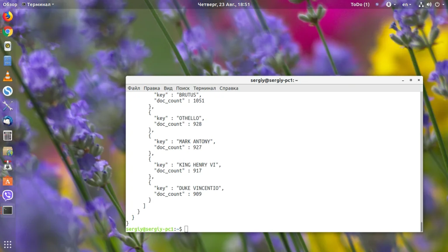This screenshot has width=448, height=252.
Task: Click the ToDo (1) indicator in top bar
Action: pos(360,4)
